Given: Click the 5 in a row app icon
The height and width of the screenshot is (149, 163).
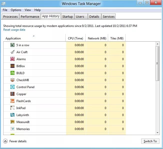Looking at the screenshot, I should pyautogui.click(x=12, y=45).
